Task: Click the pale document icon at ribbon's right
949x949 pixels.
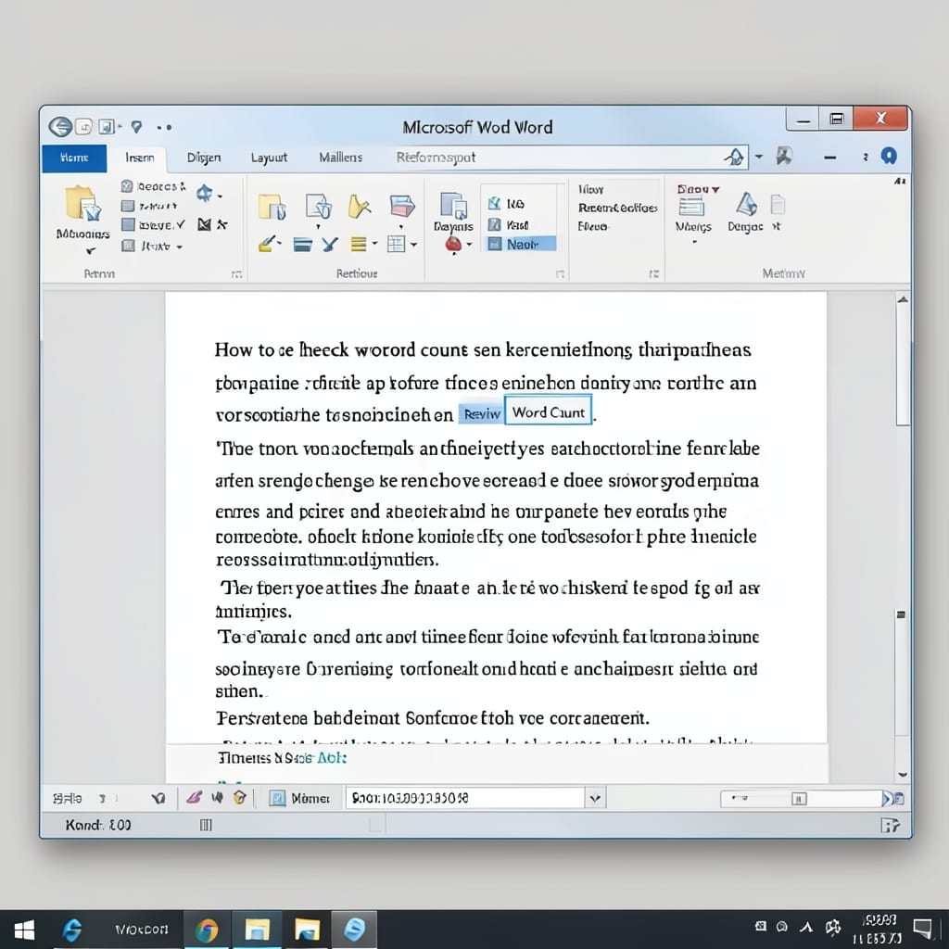Action: (778, 205)
